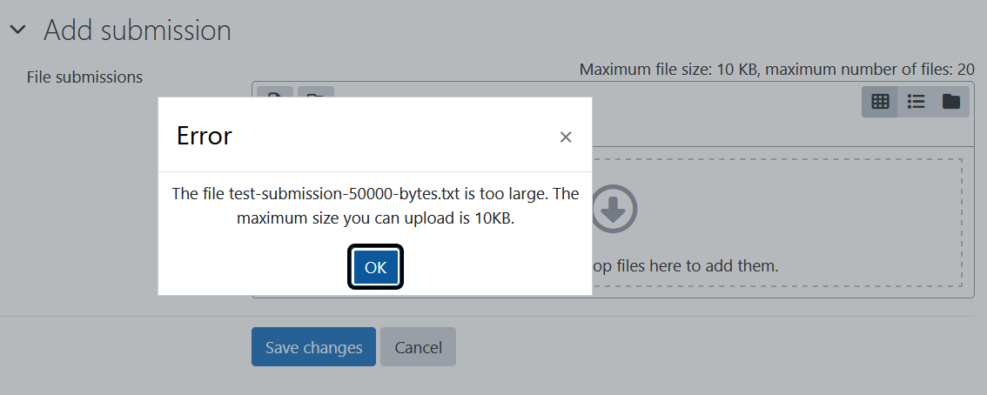Close the Error dialog with the X

pos(565,137)
